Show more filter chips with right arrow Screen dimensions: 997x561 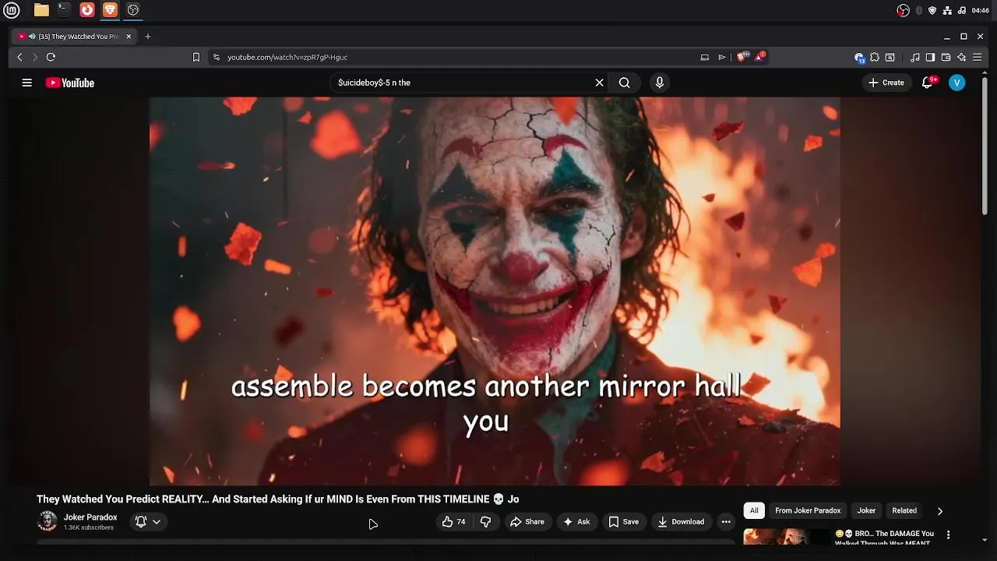click(940, 511)
